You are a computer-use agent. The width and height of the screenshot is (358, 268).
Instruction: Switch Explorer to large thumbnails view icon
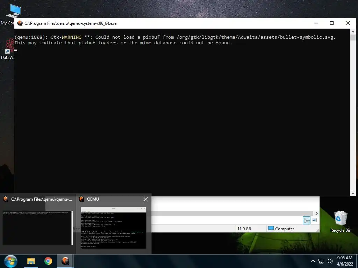click(314, 221)
